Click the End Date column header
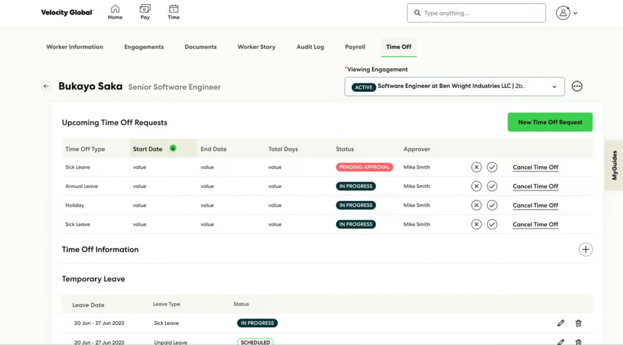The image size is (623, 345). point(213,149)
